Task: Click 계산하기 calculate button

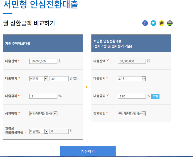Action: [88, 151]
